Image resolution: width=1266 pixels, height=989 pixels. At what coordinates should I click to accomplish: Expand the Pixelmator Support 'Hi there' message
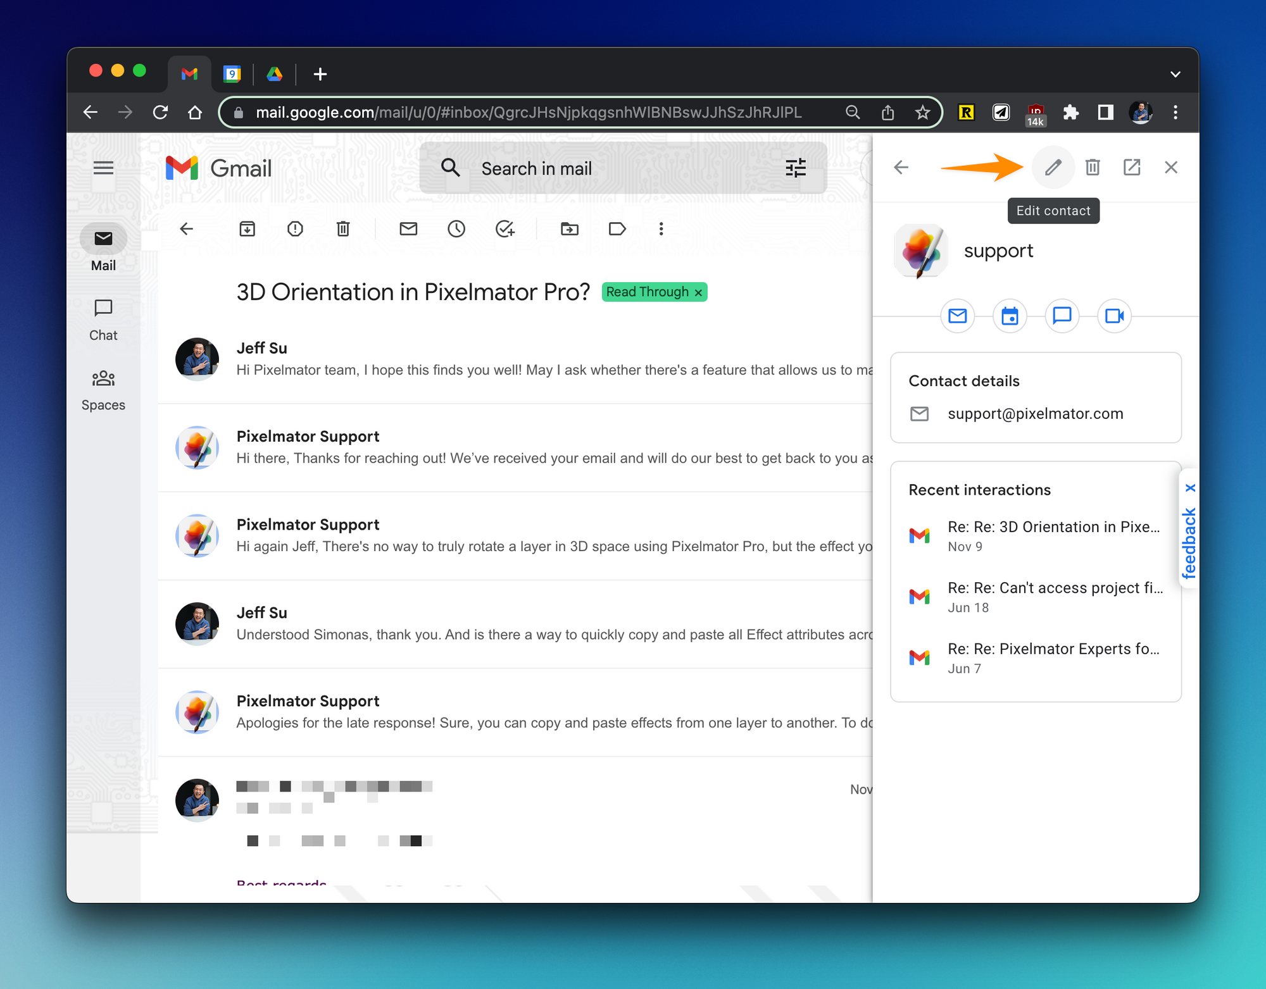pyautogui.click(x=516, y=447)
